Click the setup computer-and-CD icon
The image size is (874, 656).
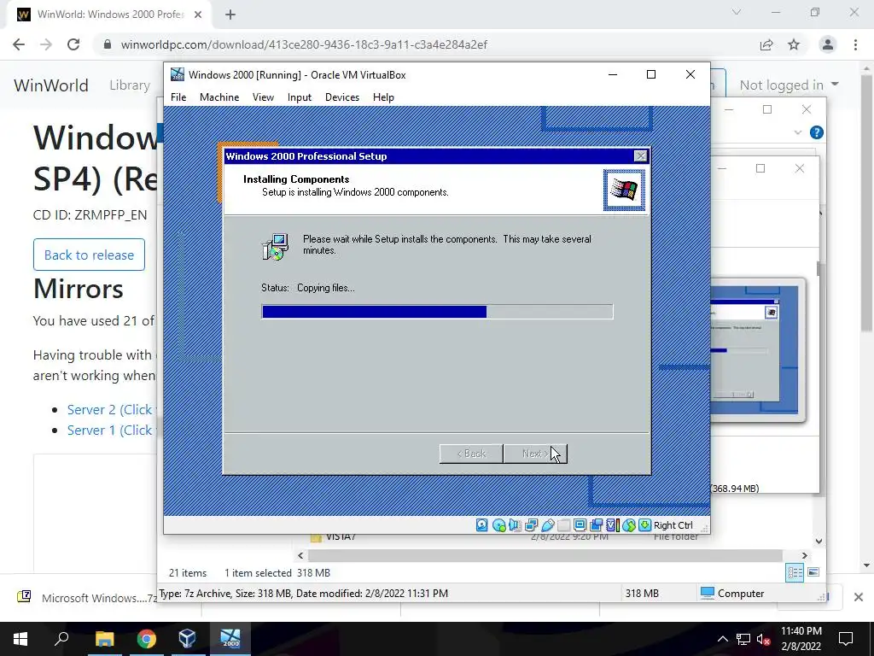pos(275,247)
